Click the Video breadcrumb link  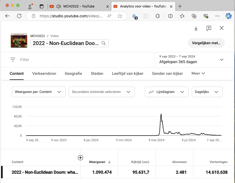point(55,36)
